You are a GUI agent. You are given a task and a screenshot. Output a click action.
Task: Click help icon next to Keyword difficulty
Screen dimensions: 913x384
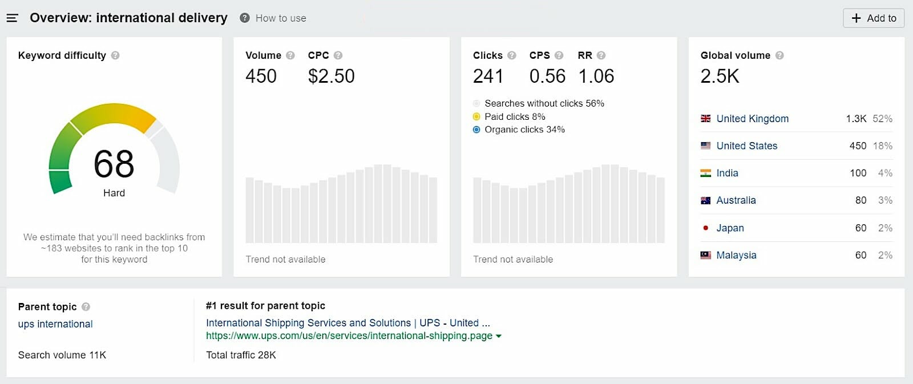(x=115, y=55)
